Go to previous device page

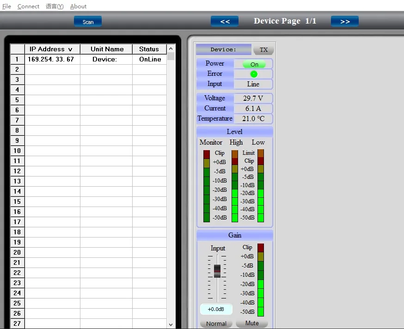click(x=225, y=21)
